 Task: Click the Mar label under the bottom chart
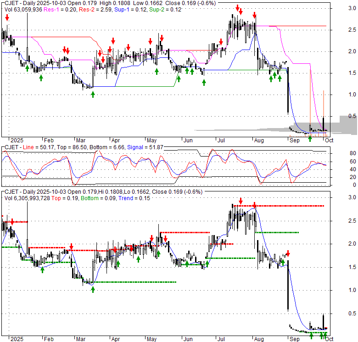point(81,339)
